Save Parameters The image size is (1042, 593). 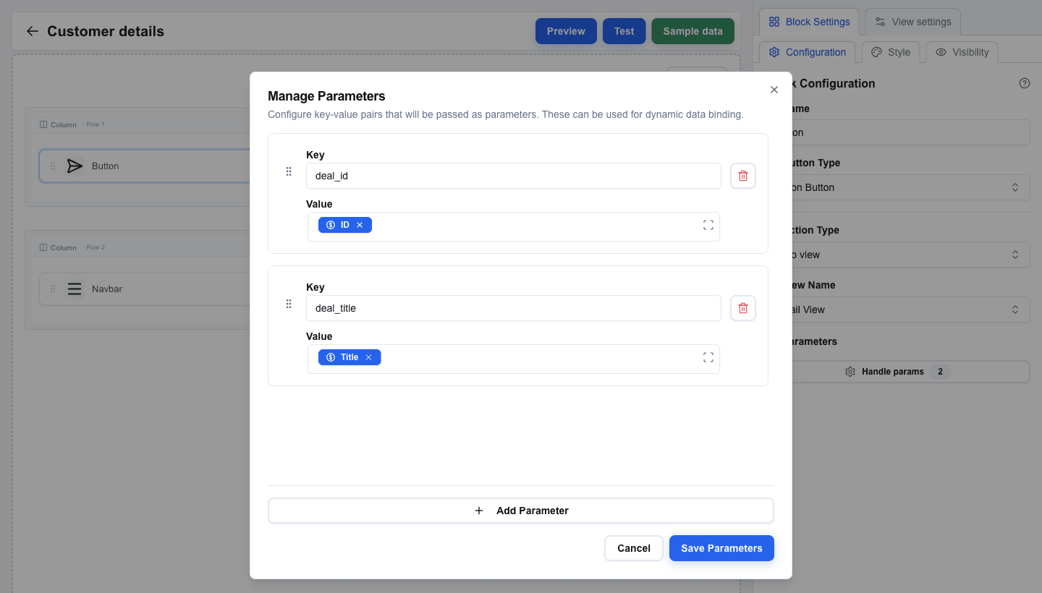click(x=721, y=548)
